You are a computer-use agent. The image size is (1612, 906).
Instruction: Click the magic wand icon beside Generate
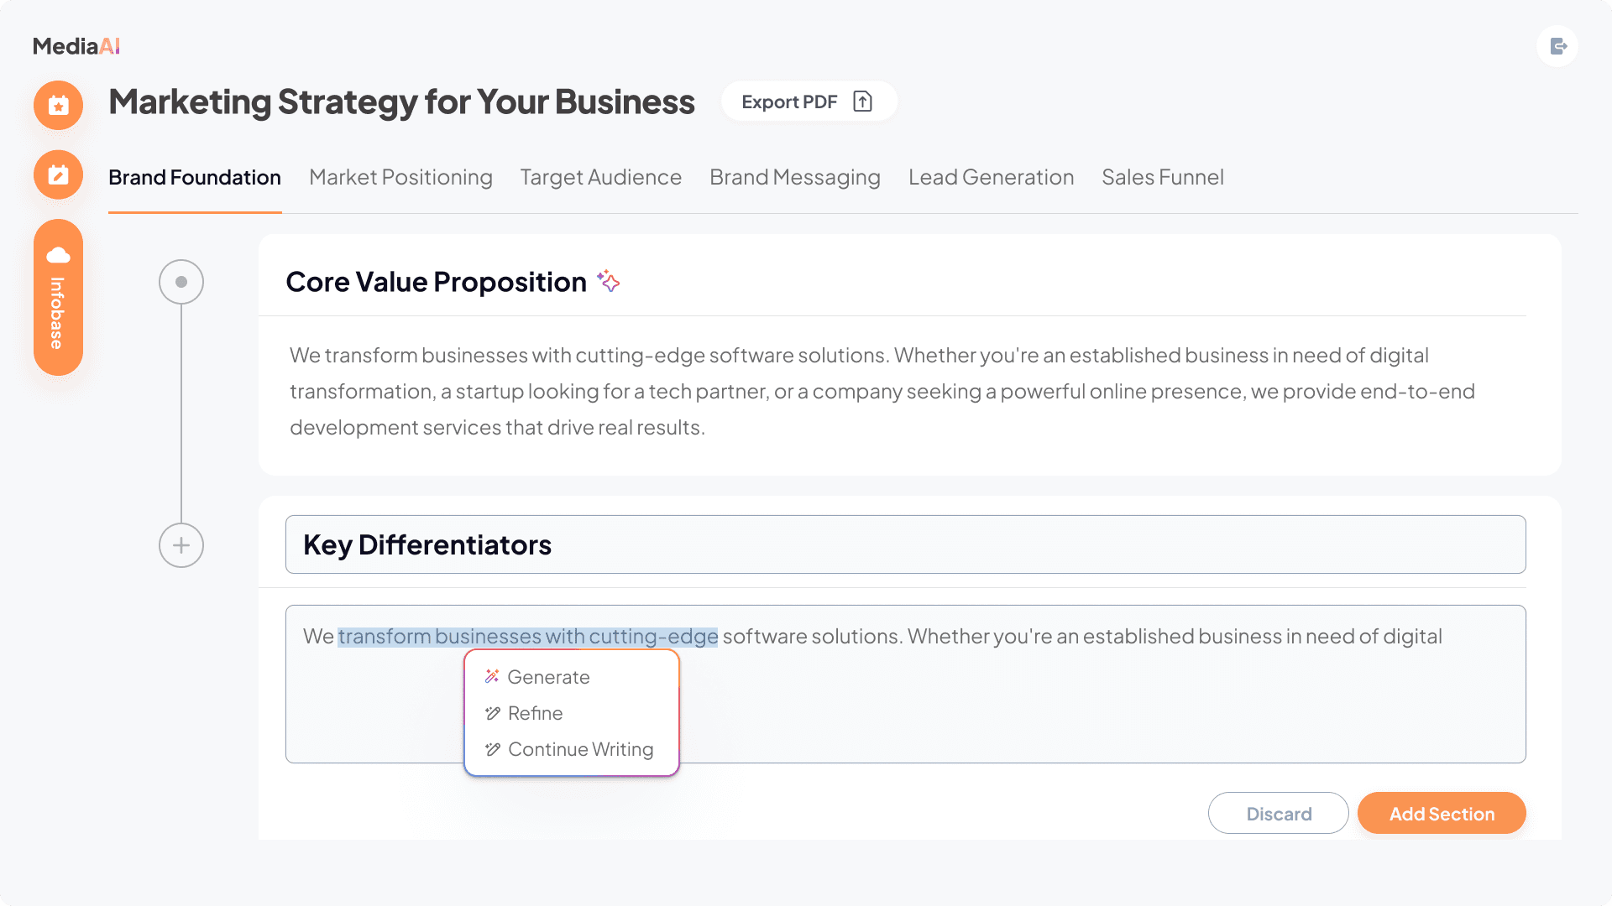point(491,676)
